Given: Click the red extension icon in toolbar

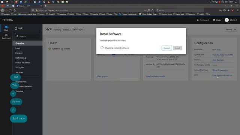Looking at the screenshot, I should pyautogui.click(x=232, y=10).
